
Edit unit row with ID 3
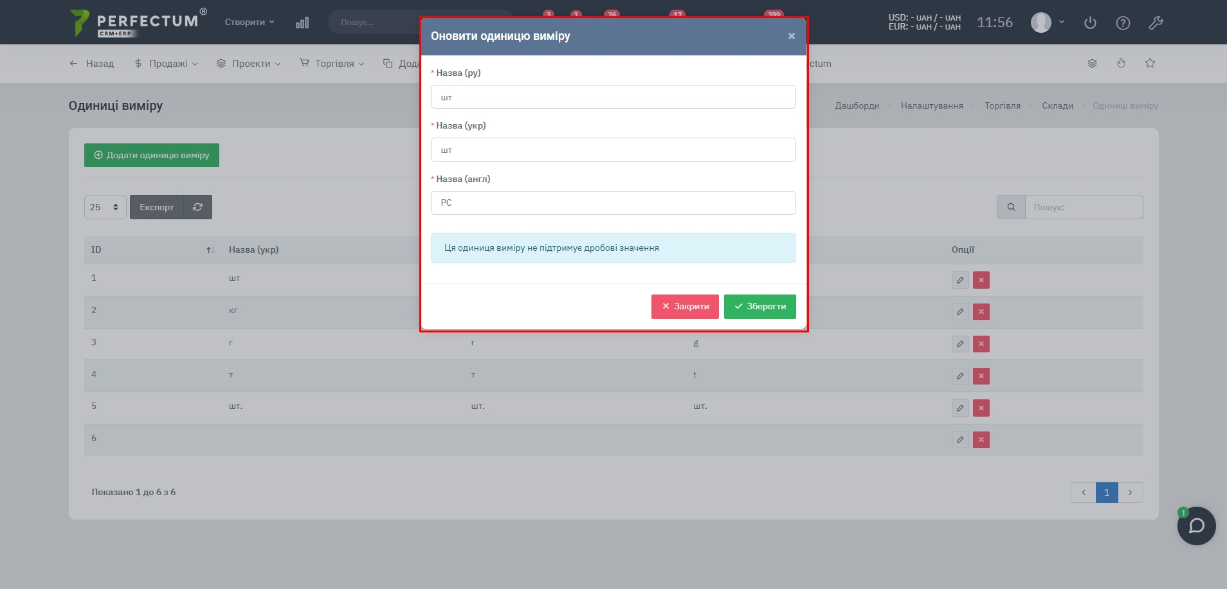click(959, 344)
